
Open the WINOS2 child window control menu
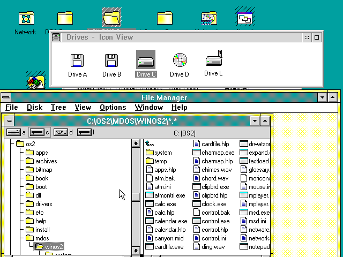(9, 120)
